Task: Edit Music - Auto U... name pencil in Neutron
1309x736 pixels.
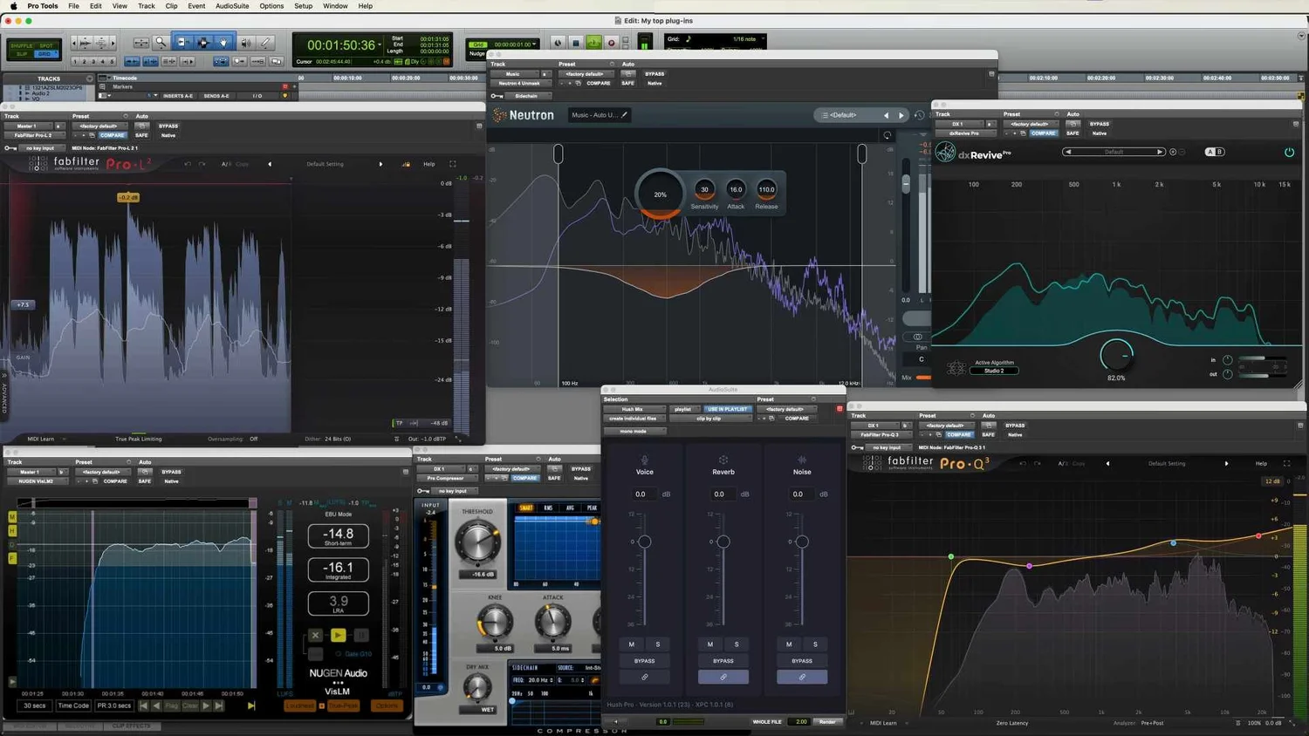Action: coord(624,115)
